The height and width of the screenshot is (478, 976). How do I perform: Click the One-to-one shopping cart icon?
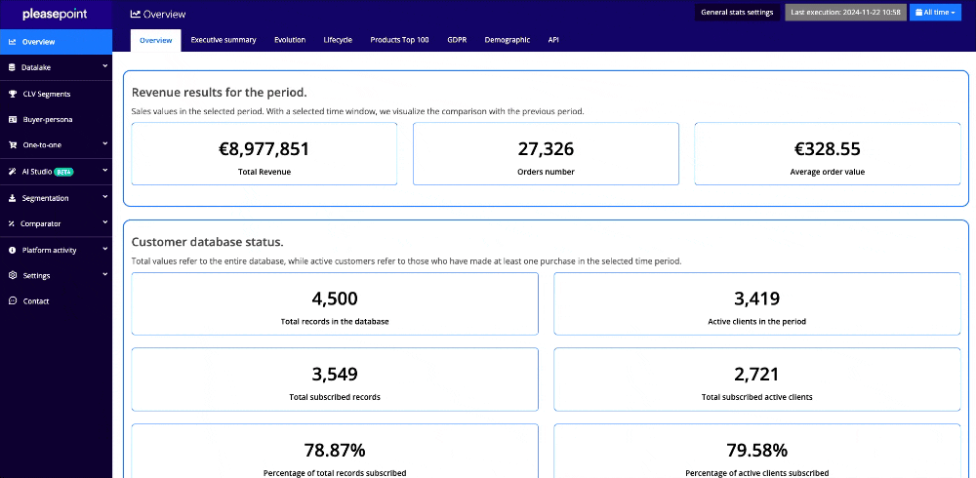point(12,144)
